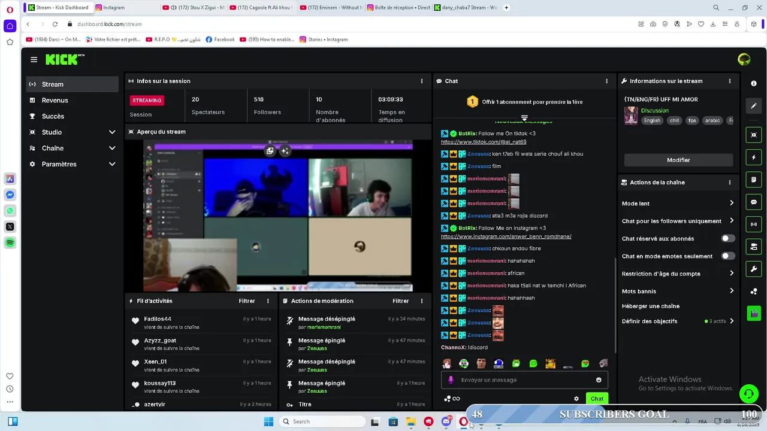Click the channel actions icon in right toolbar

pyautogui.click(x=754, y=247)
